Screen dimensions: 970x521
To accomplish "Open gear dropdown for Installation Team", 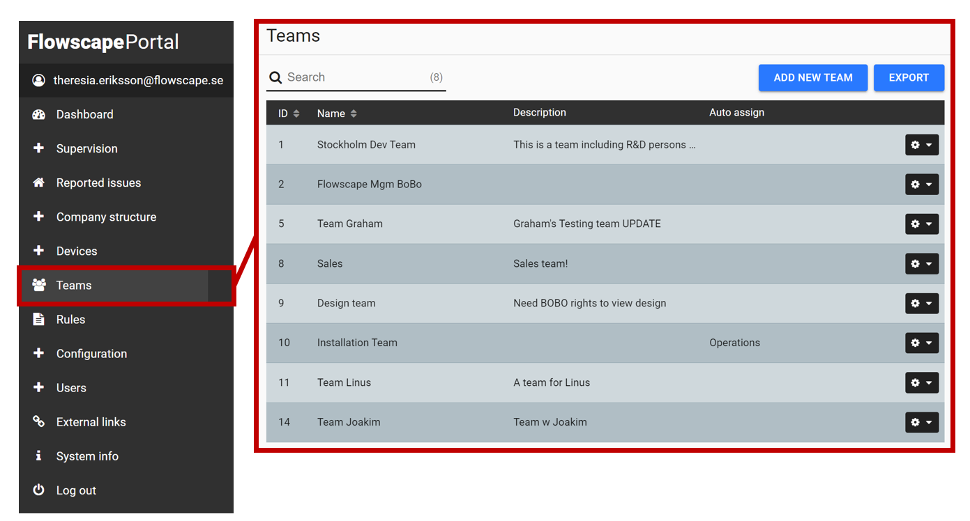I will (922, 343).
